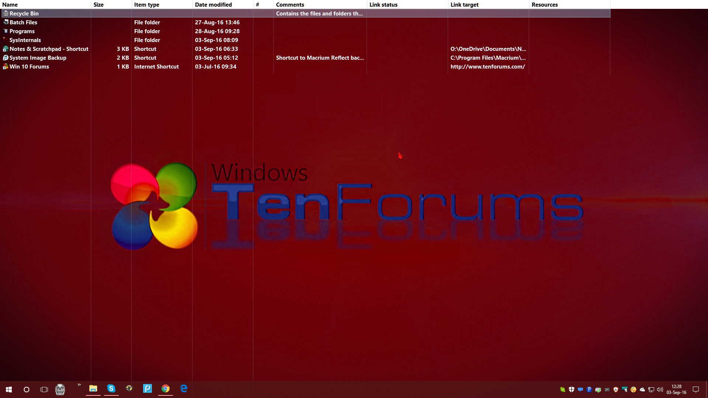Viewport: 708px width, 398px height.
Task: Select the Recycle Bin row
Action: click(x=24, y=14)
